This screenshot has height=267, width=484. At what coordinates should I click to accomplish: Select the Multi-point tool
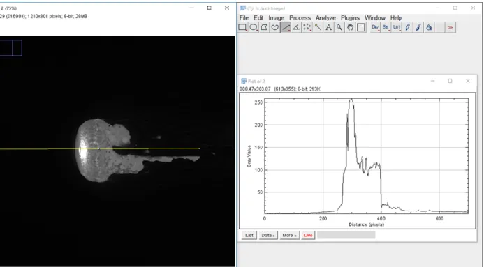[x=307, y=27]
